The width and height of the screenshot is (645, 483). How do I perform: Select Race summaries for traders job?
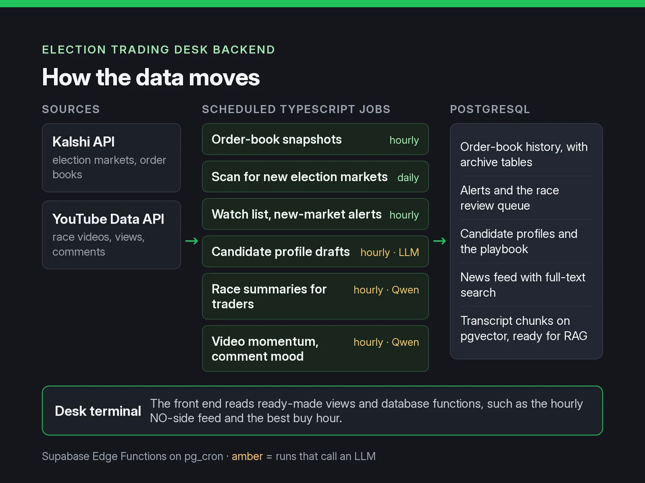315,296
